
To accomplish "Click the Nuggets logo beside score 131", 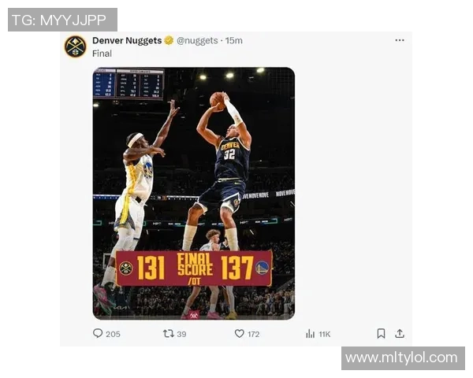I will click(125, 268).
